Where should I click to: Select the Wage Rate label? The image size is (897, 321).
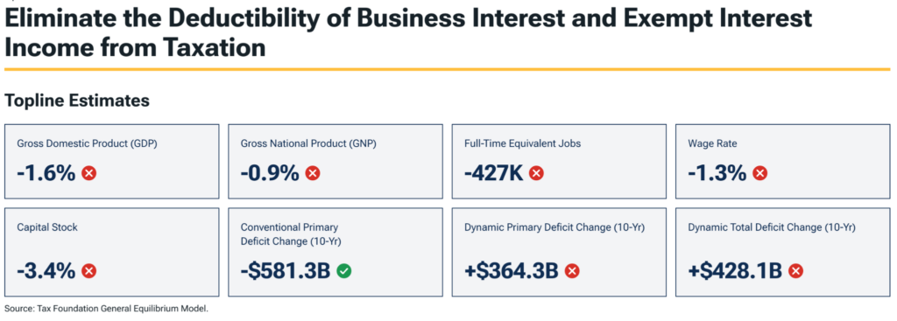(x=712, y=144)
